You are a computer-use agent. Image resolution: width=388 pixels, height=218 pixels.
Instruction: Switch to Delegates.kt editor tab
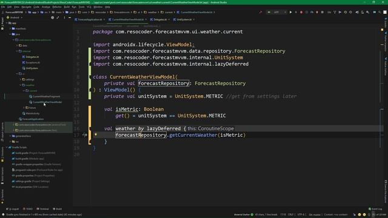160,19
